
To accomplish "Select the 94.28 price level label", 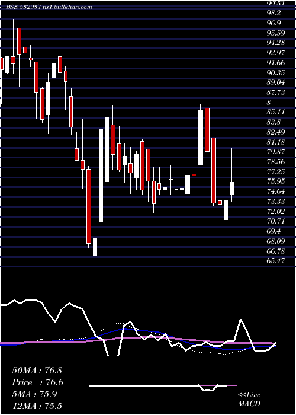I will 276,43.
